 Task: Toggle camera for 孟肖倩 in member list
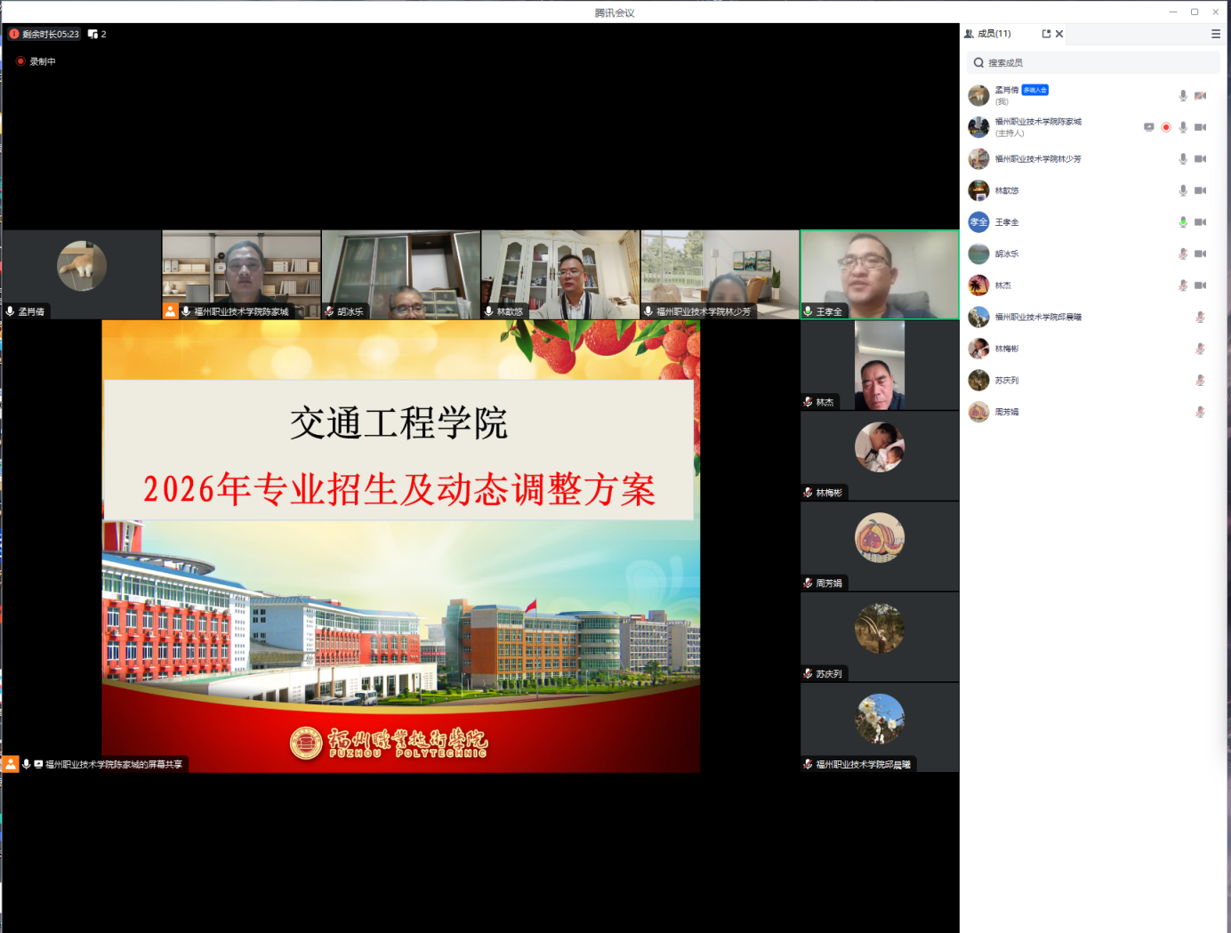click(x=1200, y=95)
